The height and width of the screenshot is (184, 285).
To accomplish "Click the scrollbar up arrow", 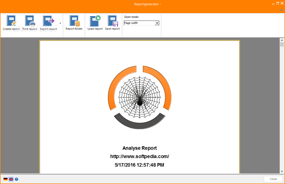I will point(282,40).
